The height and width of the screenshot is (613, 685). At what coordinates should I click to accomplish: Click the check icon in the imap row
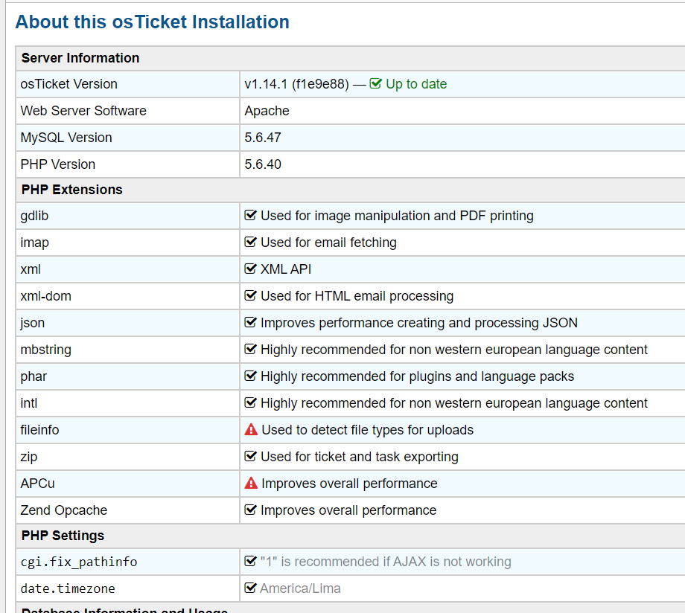coord(250,242)
